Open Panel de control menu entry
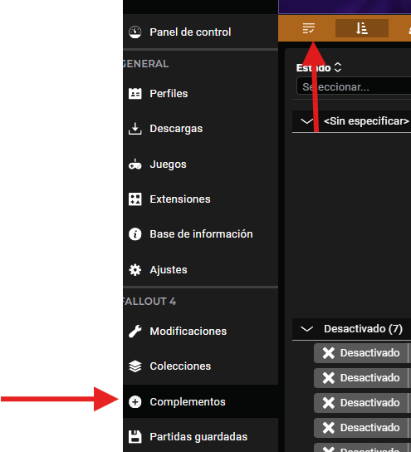The width and height of the screenshot is (411, 452). [x=200, y=32]
